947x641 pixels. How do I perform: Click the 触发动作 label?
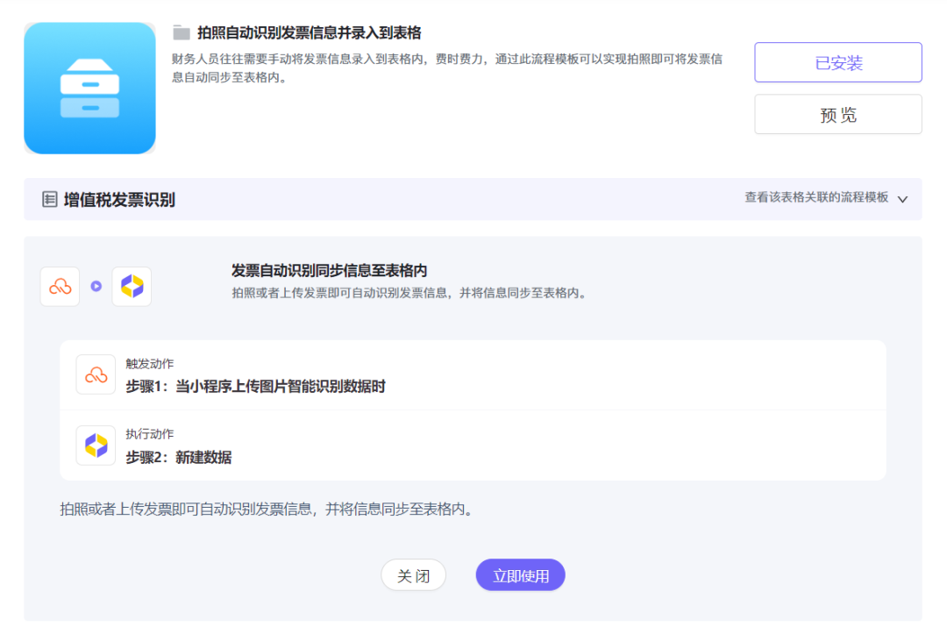pyautogui.click(x=150, y=364)
